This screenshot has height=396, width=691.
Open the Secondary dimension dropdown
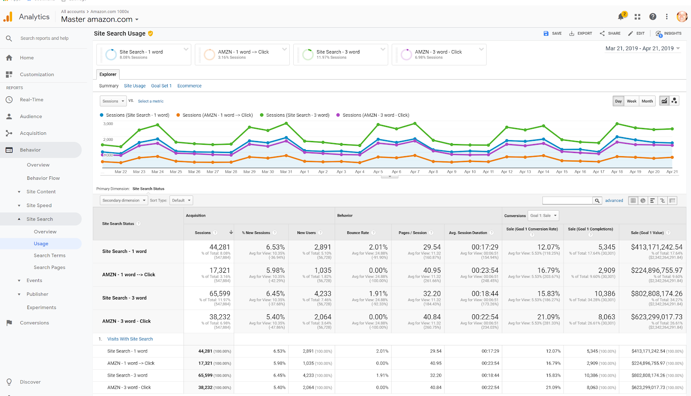pos(124,201)
